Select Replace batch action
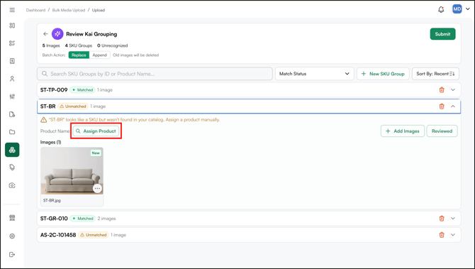The height and width of the screenshot is (269, 475). [x=79, y=55]
